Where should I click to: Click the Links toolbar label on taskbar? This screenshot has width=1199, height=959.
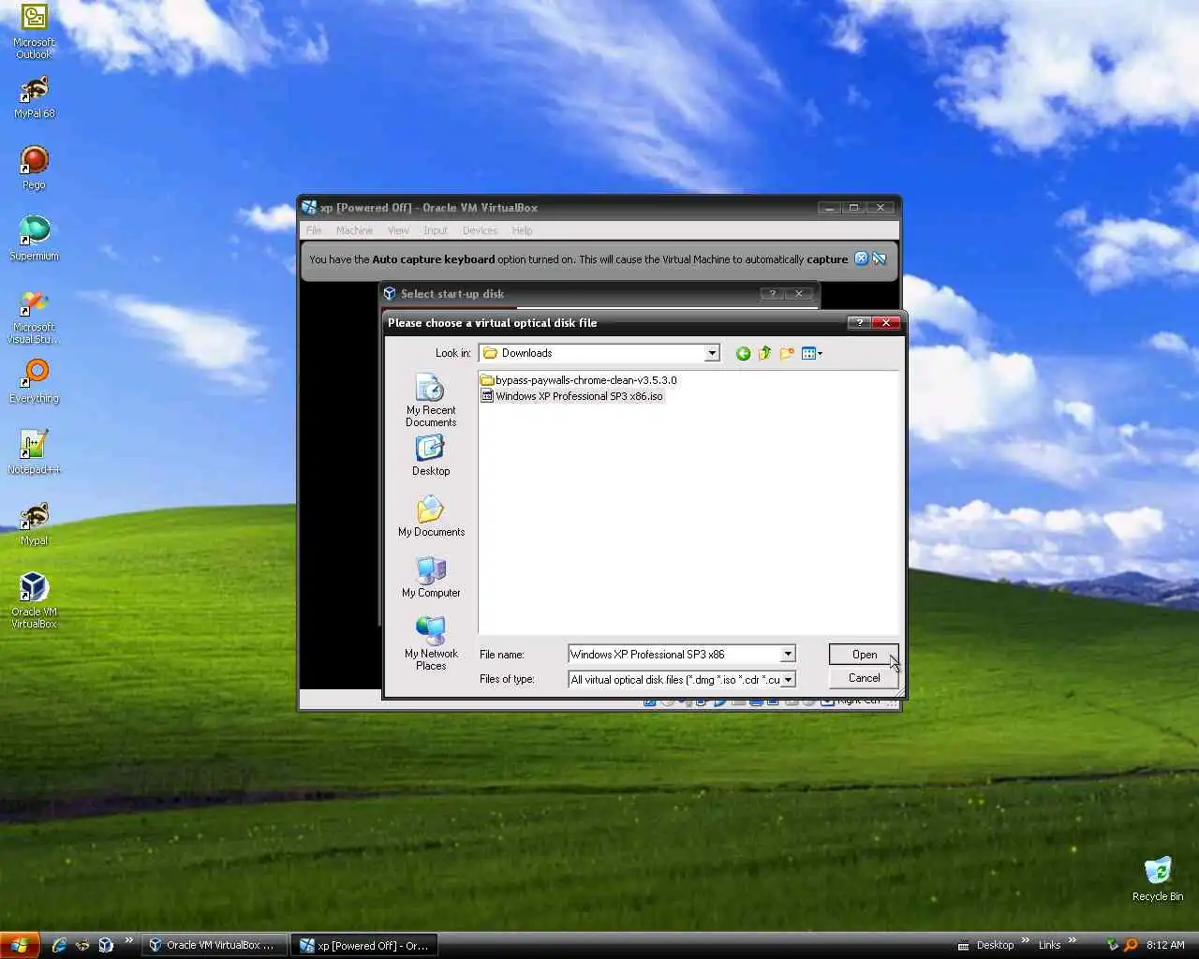[1049, 945]
